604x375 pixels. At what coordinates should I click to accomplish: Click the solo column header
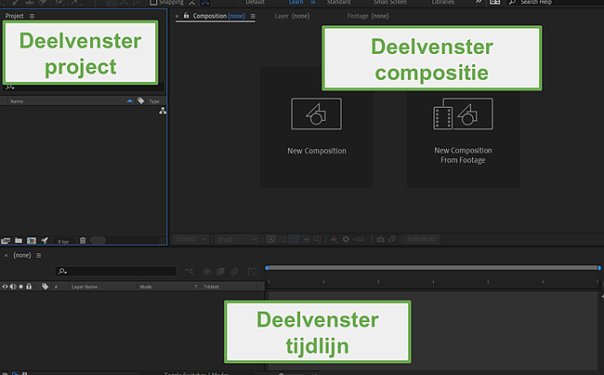coord(20,287)
